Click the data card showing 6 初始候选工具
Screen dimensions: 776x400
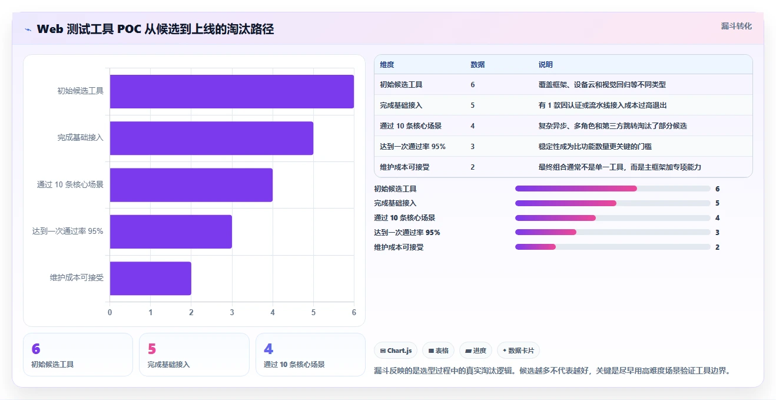pos(78,355)
